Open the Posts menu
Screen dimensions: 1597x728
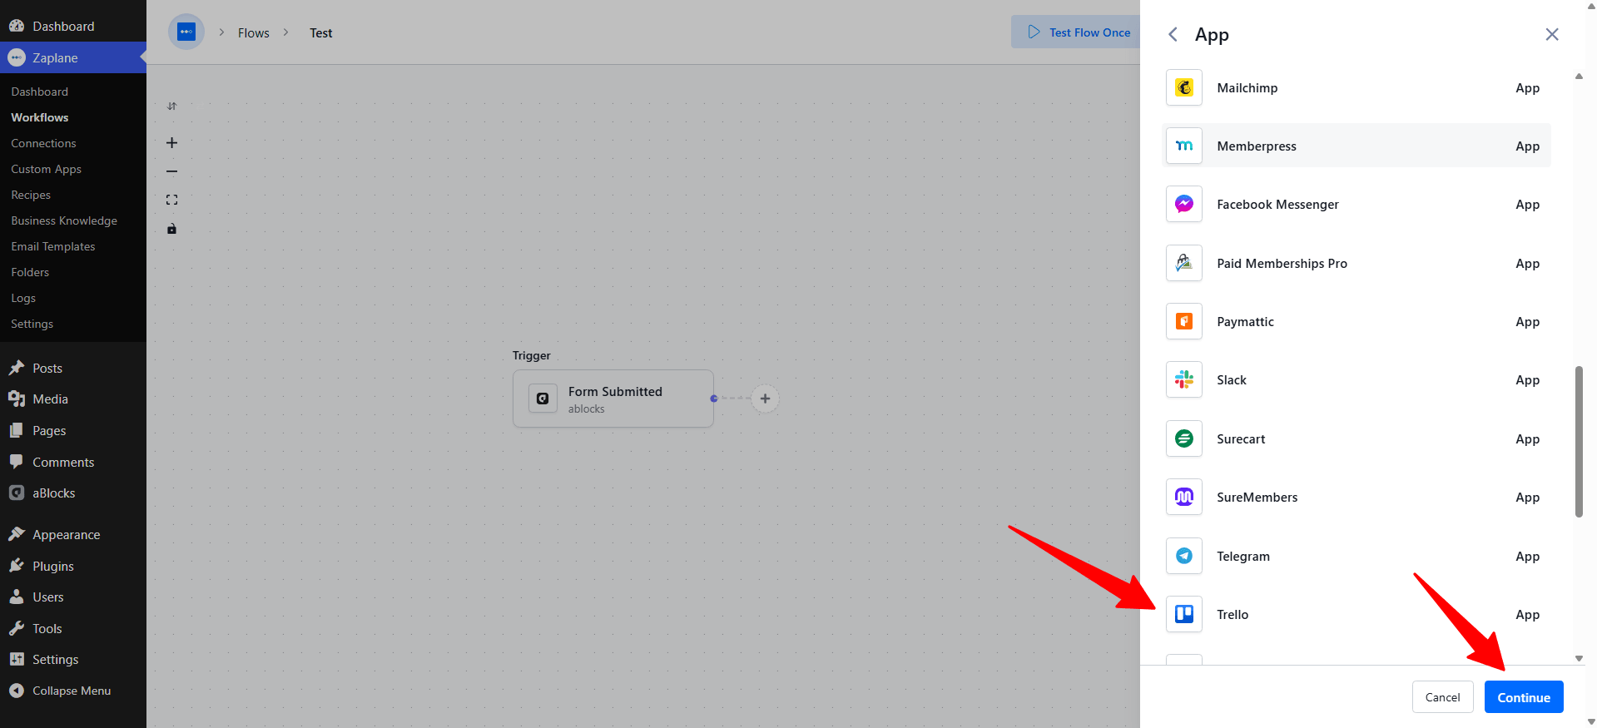73,368
